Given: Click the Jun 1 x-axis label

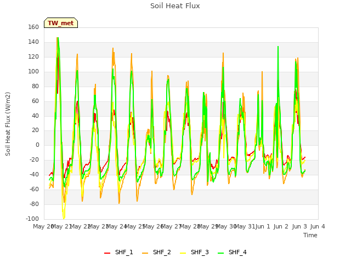Looking at the screenshot, I should point(263,226).
